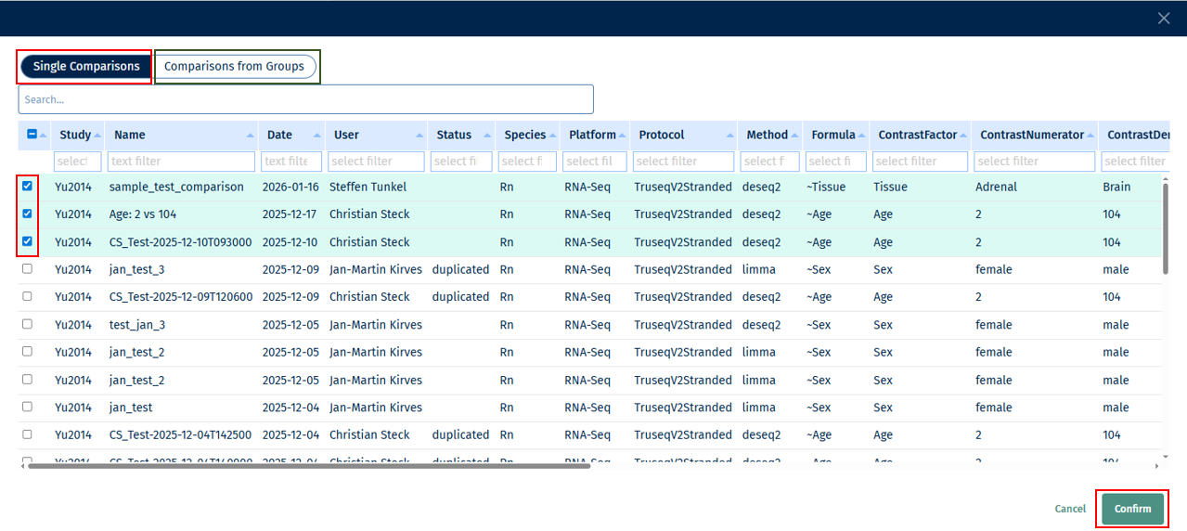This screenshot has width=1187, height=531.
Task: Open the ContrastFactor column select filter
Action: pyautogui.click(x=919, y=162)
